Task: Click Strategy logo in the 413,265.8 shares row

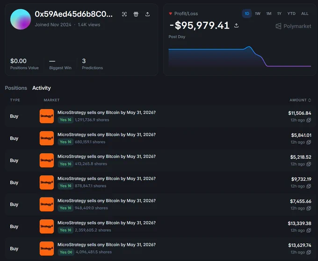Action: [47, 160]
